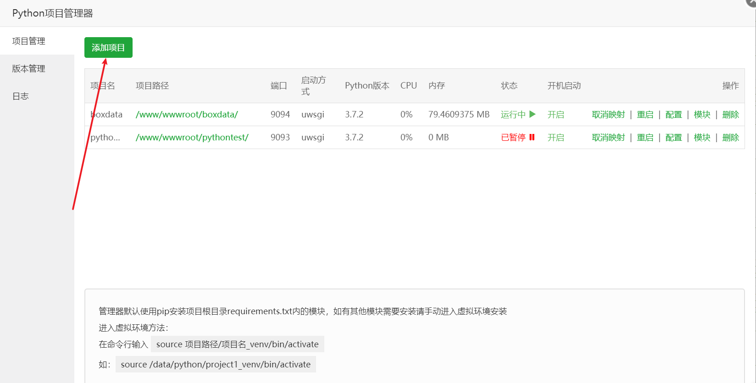Toggle 开启 autostart for boxdata
The image size is (756, 383).
[x=556, y=115]
